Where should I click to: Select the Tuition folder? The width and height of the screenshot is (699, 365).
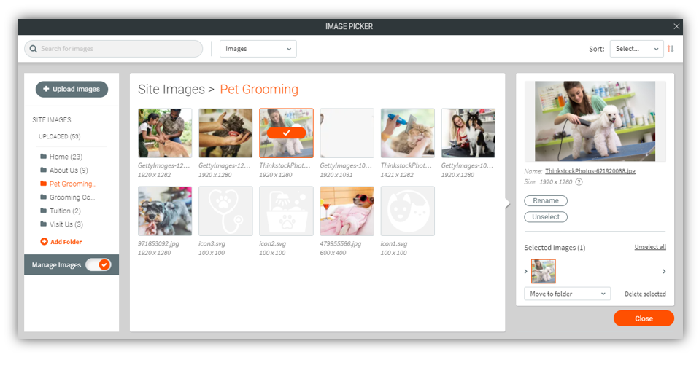point(64,211)
